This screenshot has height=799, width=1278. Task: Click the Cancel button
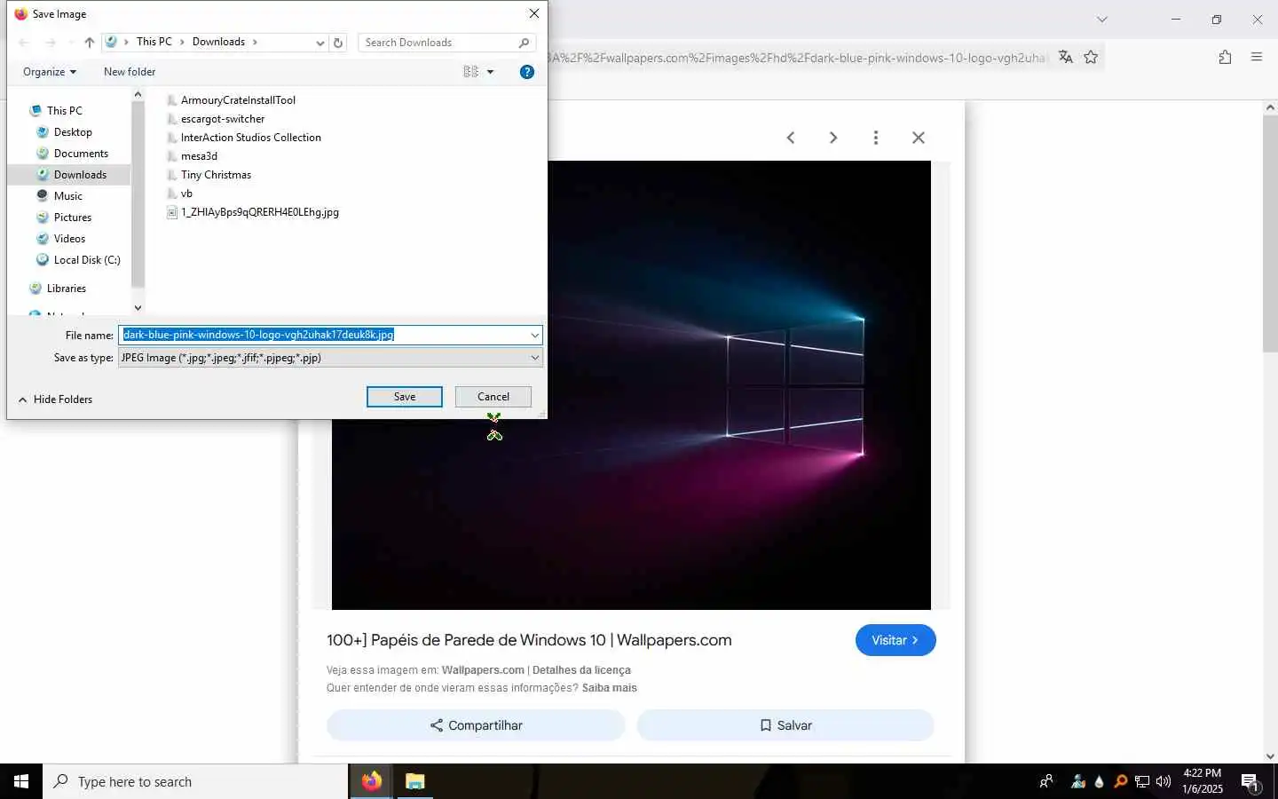tap(493, 397)
